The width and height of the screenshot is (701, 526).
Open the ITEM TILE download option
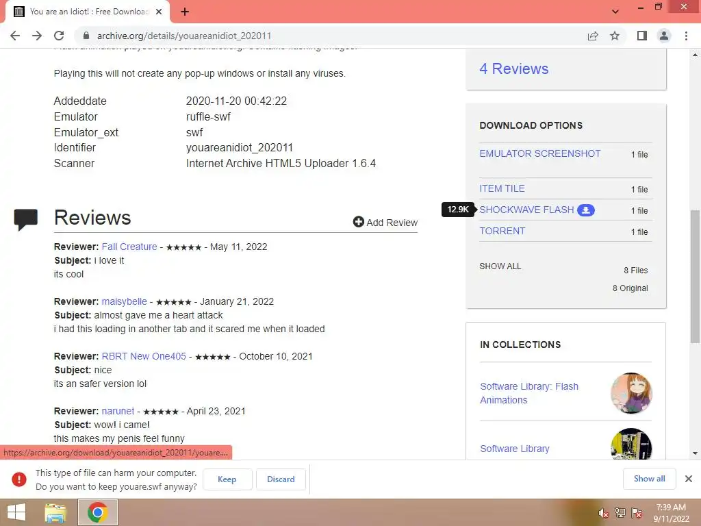tap(502, 189)
